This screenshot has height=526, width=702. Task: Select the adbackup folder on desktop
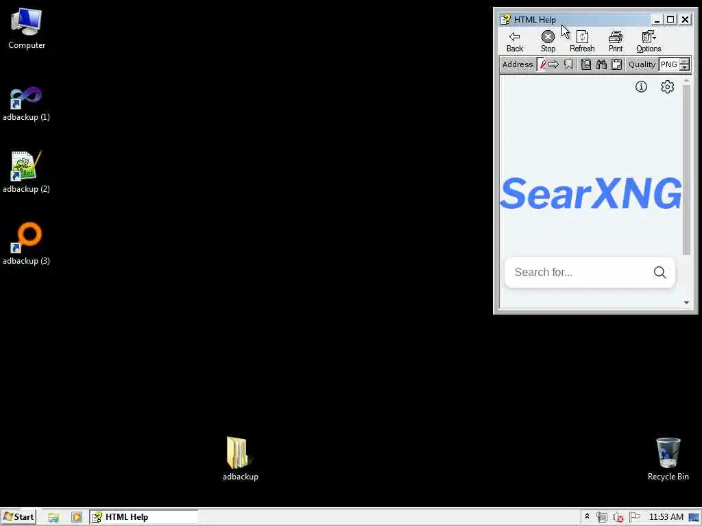(x=241, y=458)
